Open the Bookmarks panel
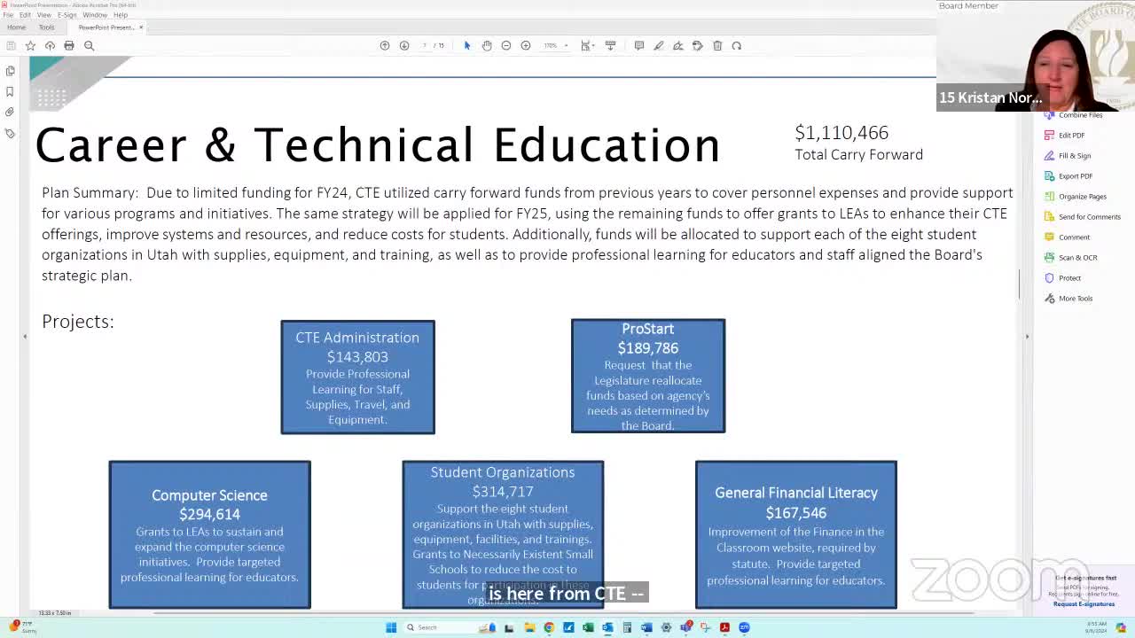1135x638 pixels. pyautogui.click(x=11, y=91)
